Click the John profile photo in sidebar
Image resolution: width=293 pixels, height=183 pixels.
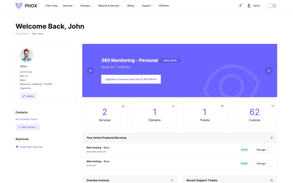[x=27, y=55]
